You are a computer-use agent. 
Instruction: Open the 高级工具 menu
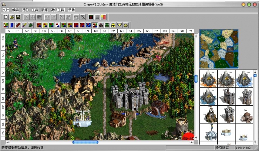coord(58,10)
